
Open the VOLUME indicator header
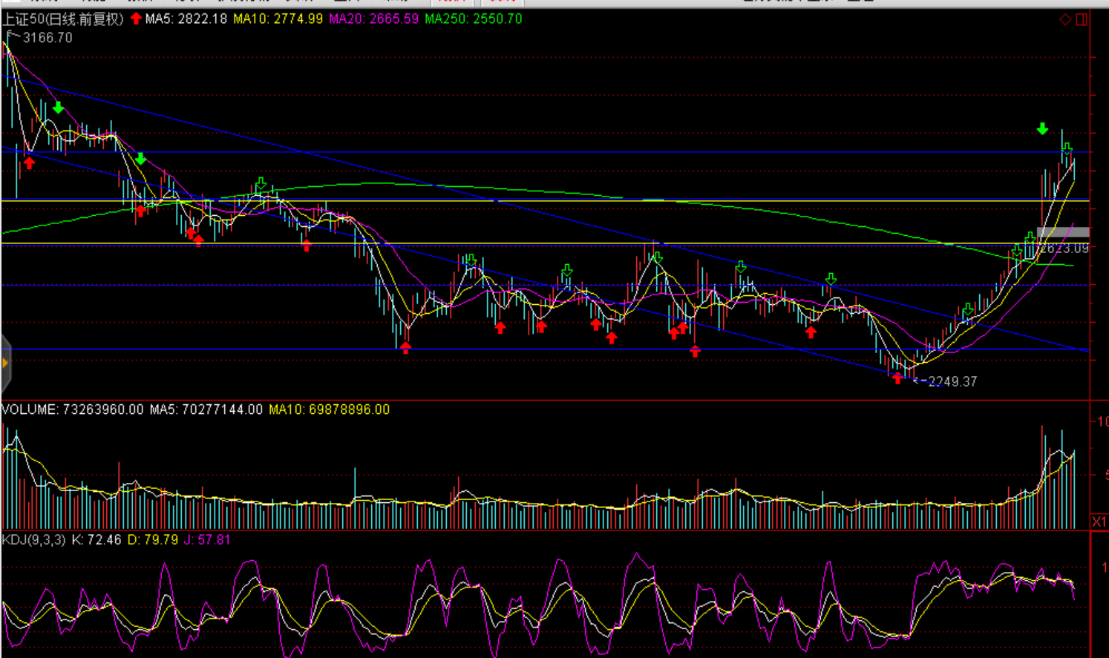click(x=72, y=409)
